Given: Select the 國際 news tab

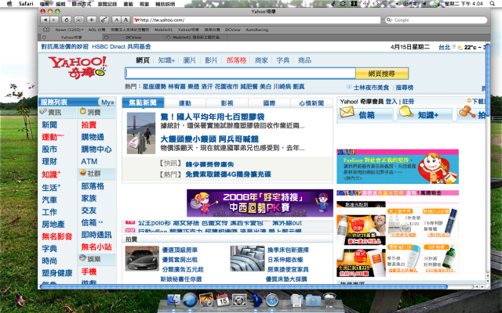Looking at the screenshot, I should click(x=269, y=103).
